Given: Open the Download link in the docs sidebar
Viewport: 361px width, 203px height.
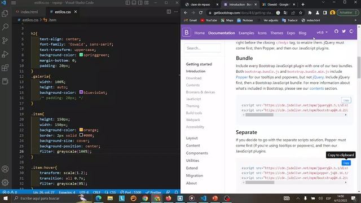Looking at the screenshot, I should [193, 78].
